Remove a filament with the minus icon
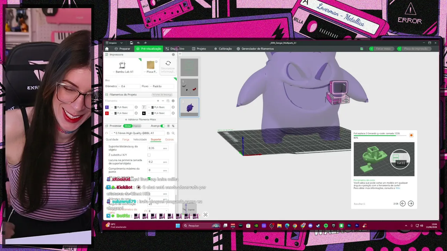The height and width of the screenshot is (251, 447). click(x=163, y=101)
